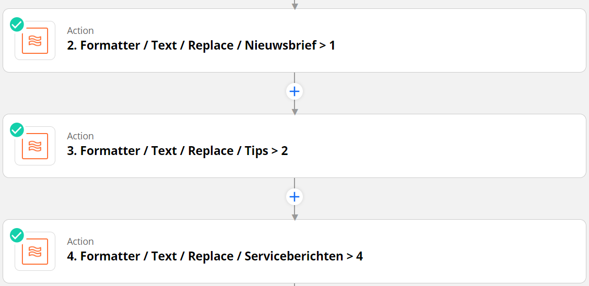The width and height of the screenshot is (589, 286).
Task: Click the connector arrow entering step 2
Action: (x=294, y=5)
